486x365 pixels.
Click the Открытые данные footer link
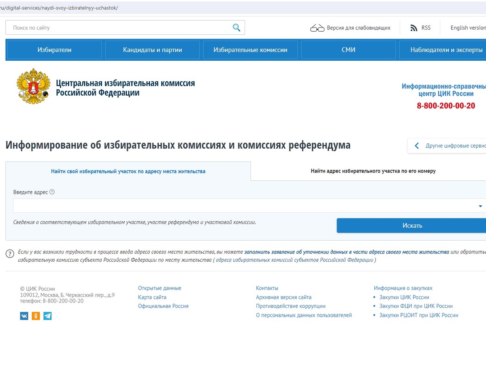(160, 288)
